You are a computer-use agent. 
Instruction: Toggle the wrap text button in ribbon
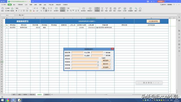click(63, 9)
